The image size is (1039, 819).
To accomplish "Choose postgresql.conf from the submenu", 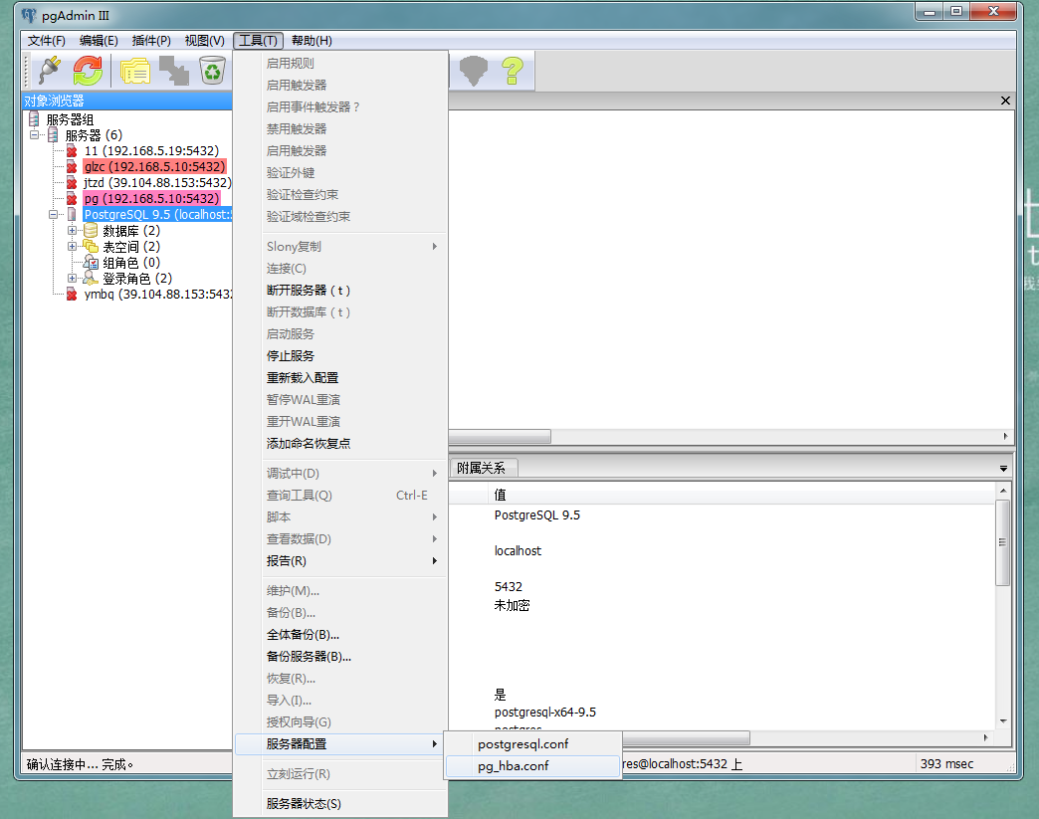I will [522, 744].
